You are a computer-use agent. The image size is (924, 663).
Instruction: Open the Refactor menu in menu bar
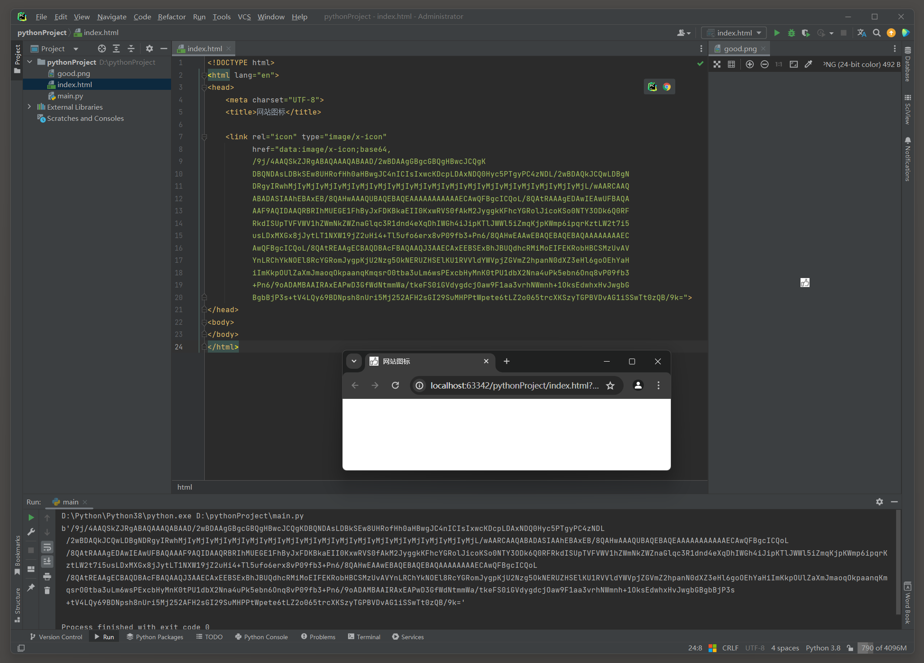point(172,16)
